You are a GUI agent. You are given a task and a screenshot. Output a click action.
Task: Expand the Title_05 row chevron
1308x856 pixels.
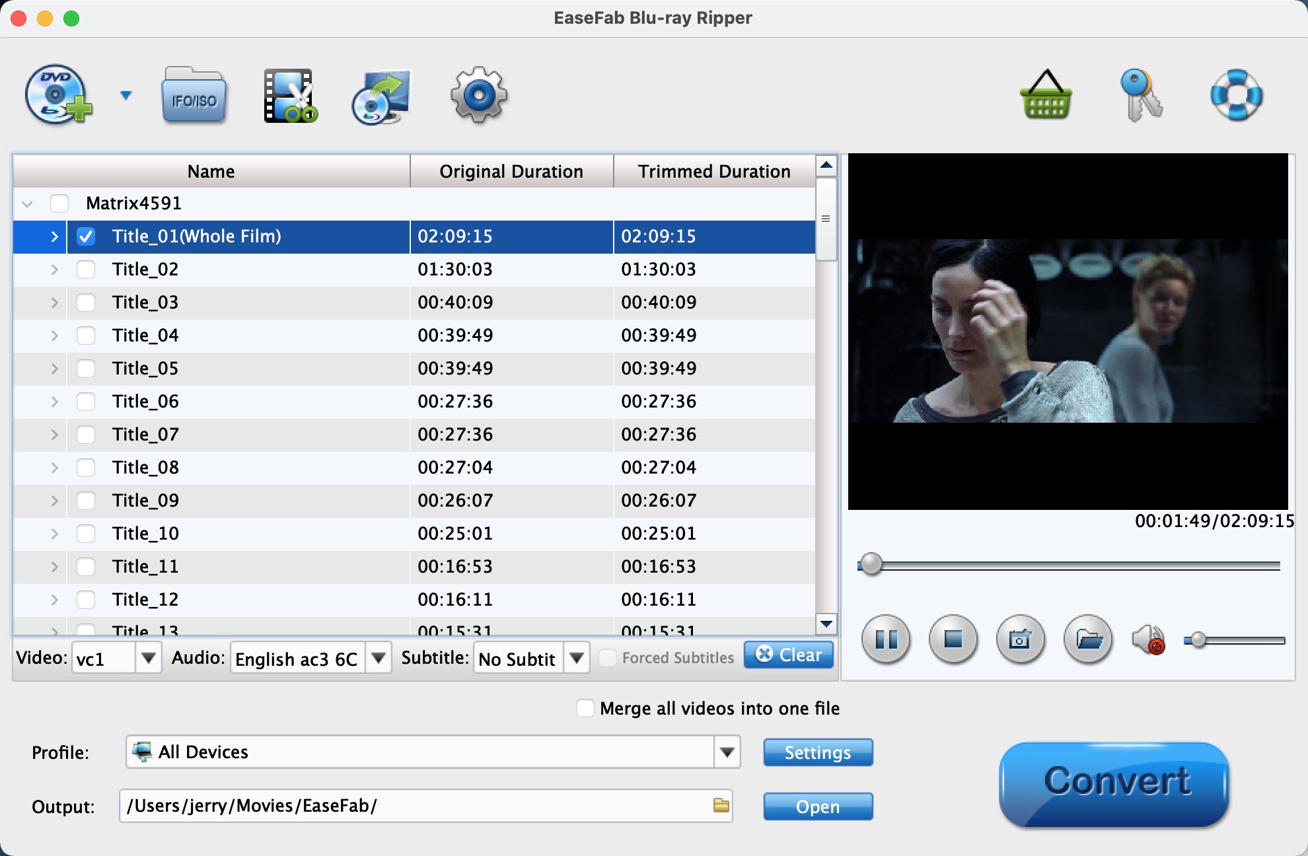point(55,369)
